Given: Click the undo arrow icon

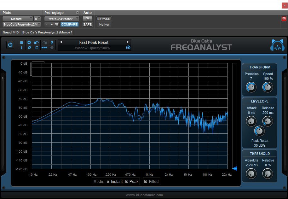Looking at the screenshot, I should click(x=37, y=43).
